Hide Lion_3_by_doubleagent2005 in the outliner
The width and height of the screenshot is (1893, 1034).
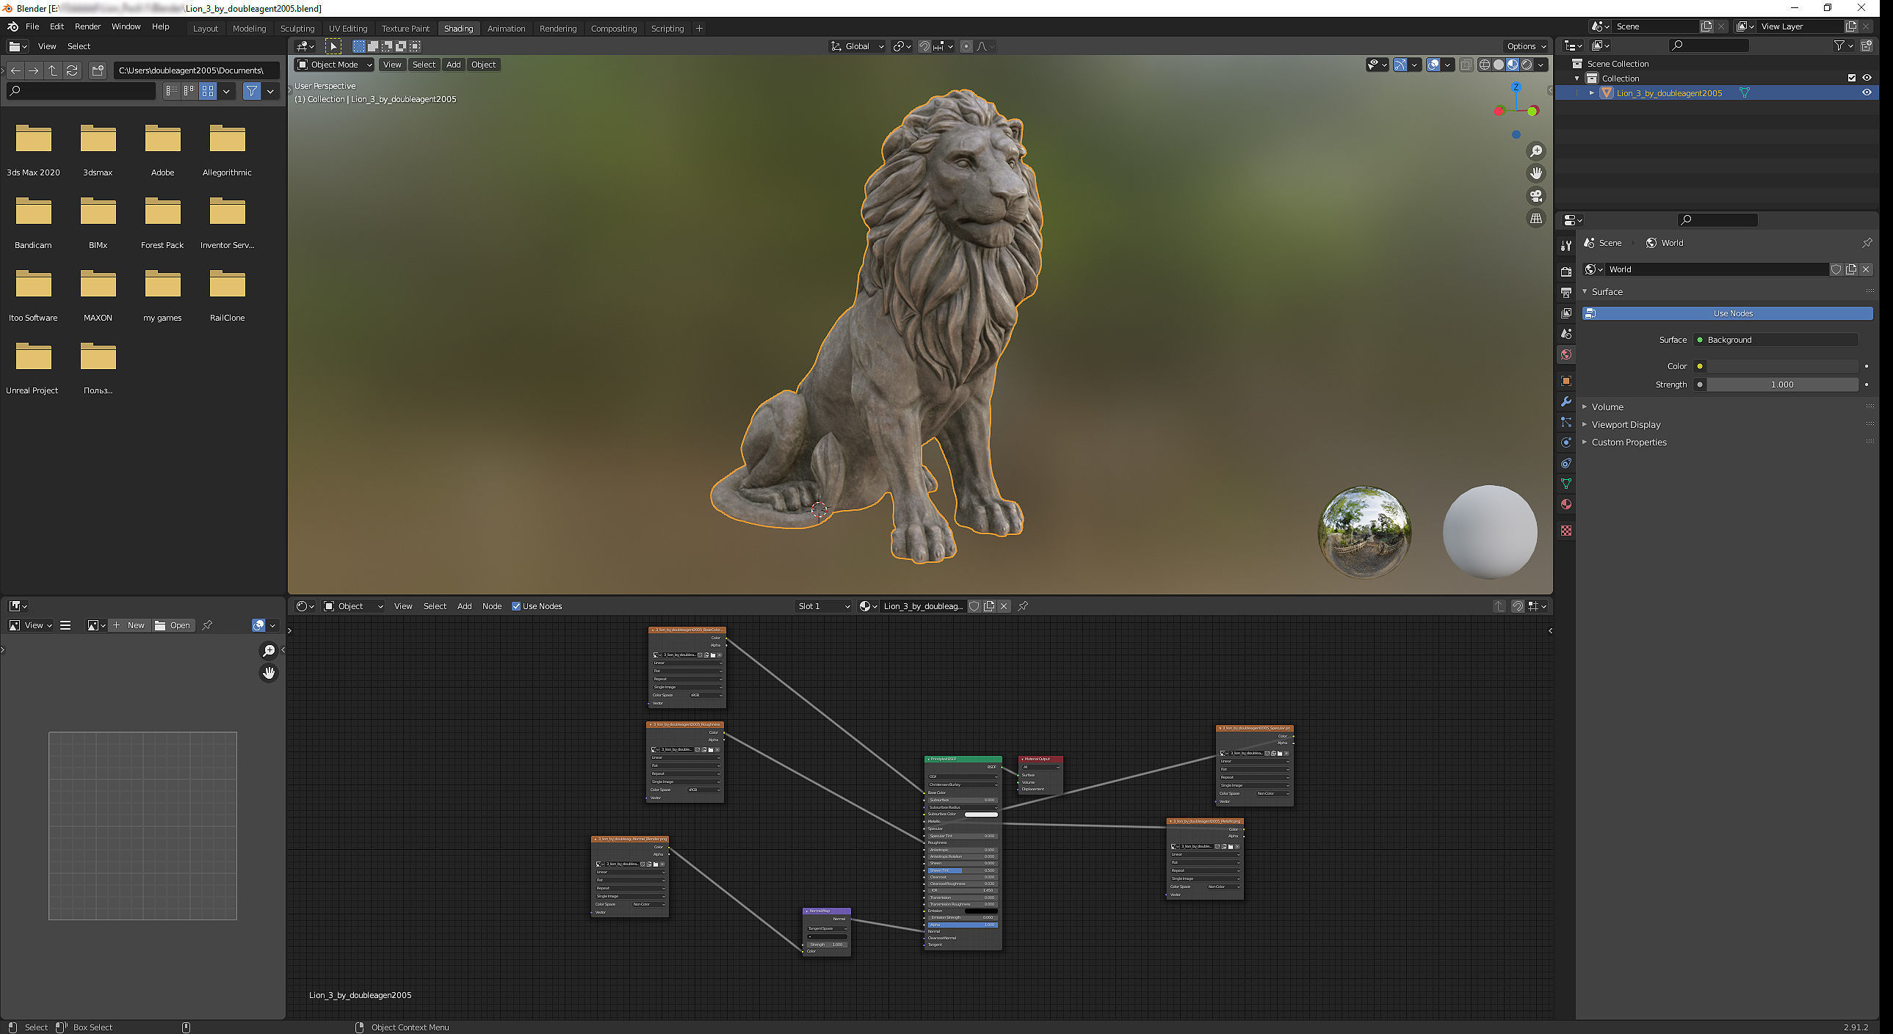coord(1867,92)
